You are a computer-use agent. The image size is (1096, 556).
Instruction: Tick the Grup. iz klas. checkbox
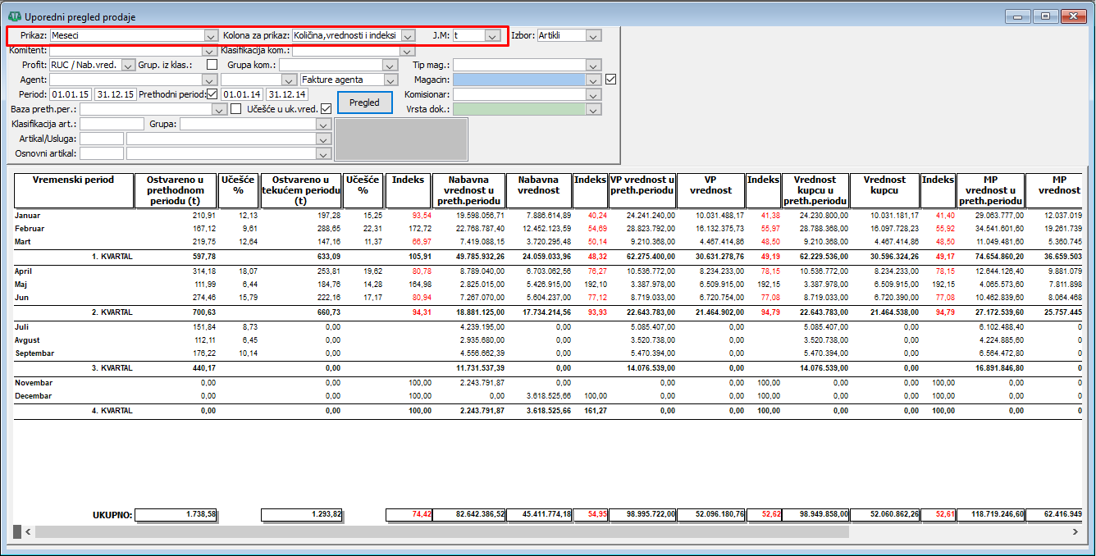(212, 65)
